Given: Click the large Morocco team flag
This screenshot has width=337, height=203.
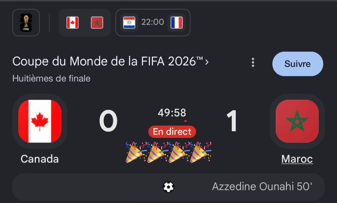Looking at the screenshot, I should [x=297, y=121].
